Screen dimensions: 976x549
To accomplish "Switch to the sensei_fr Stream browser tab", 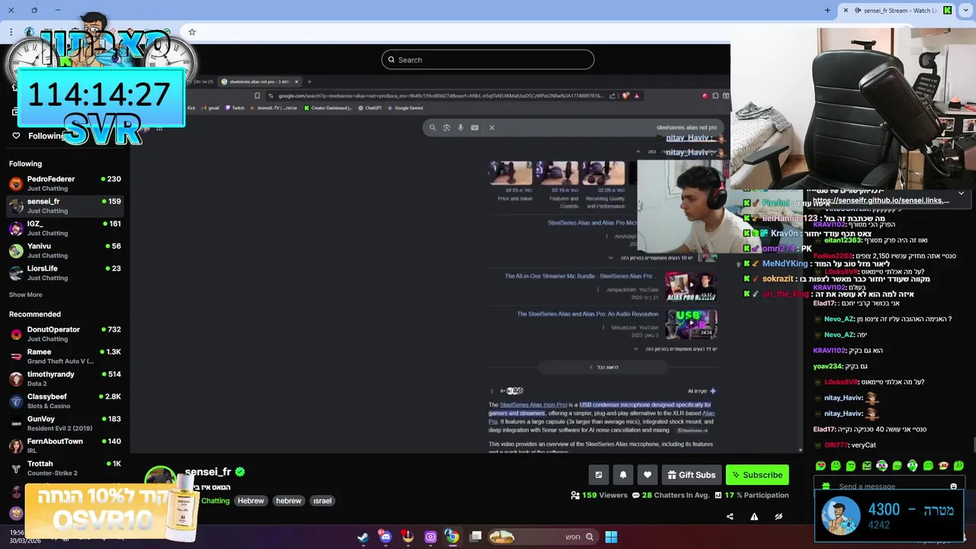I will [896, 10].
